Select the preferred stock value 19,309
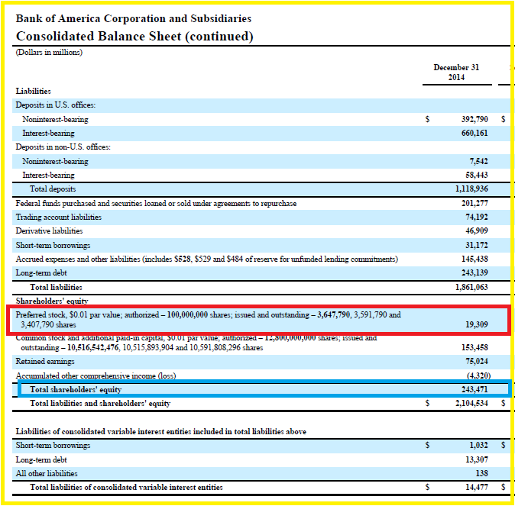515x506 pixels. coord(477,324)
